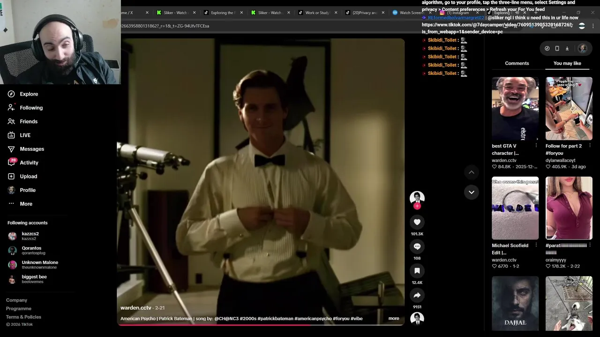Screen dimensions: 600x337
Task: Open options menu for best GTA V card
Action: pos(536,146)
